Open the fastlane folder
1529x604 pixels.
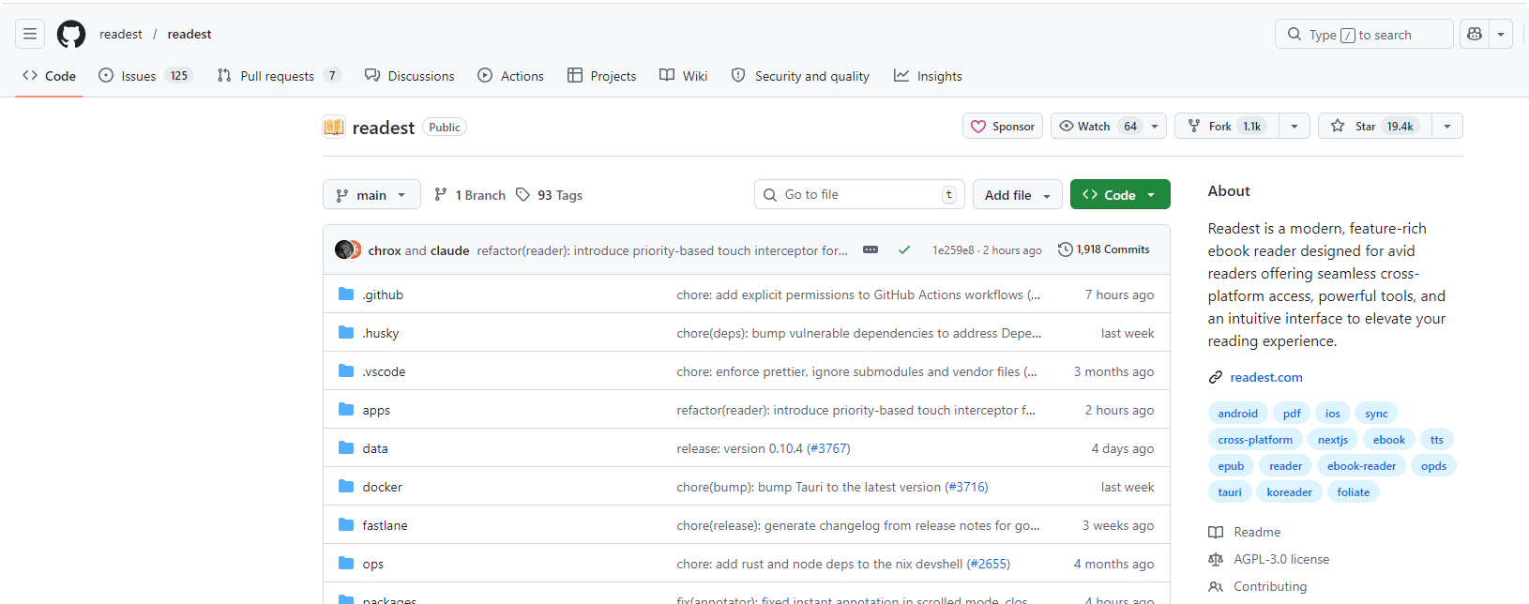386,525
